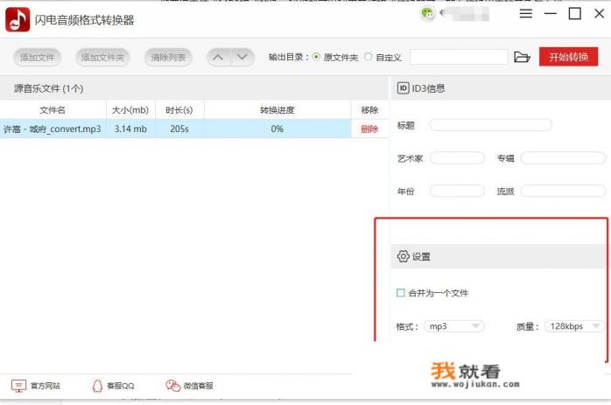Image resolution: width=611 pixels, height=405 pixels.
Task: Click the 0% progress cell
Action: (277, 129)
